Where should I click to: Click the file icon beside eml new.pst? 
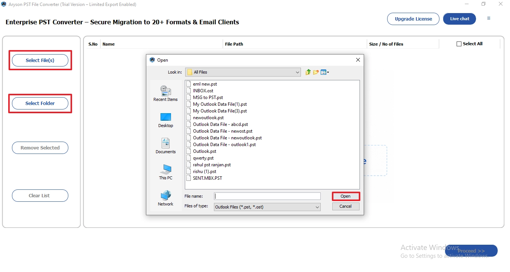click(189, 84)
